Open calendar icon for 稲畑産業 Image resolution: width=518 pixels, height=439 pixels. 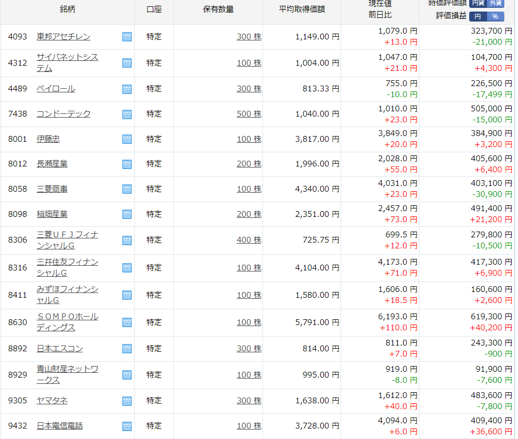coord(127,214)
